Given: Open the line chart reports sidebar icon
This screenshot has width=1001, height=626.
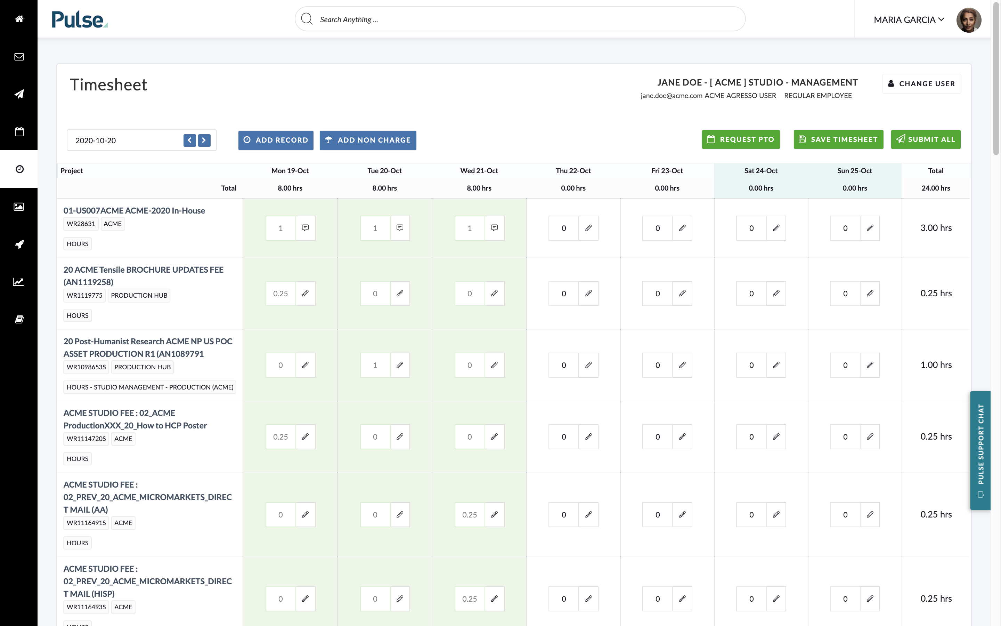Looking at the screenshot, I should (x=19, y=282).
